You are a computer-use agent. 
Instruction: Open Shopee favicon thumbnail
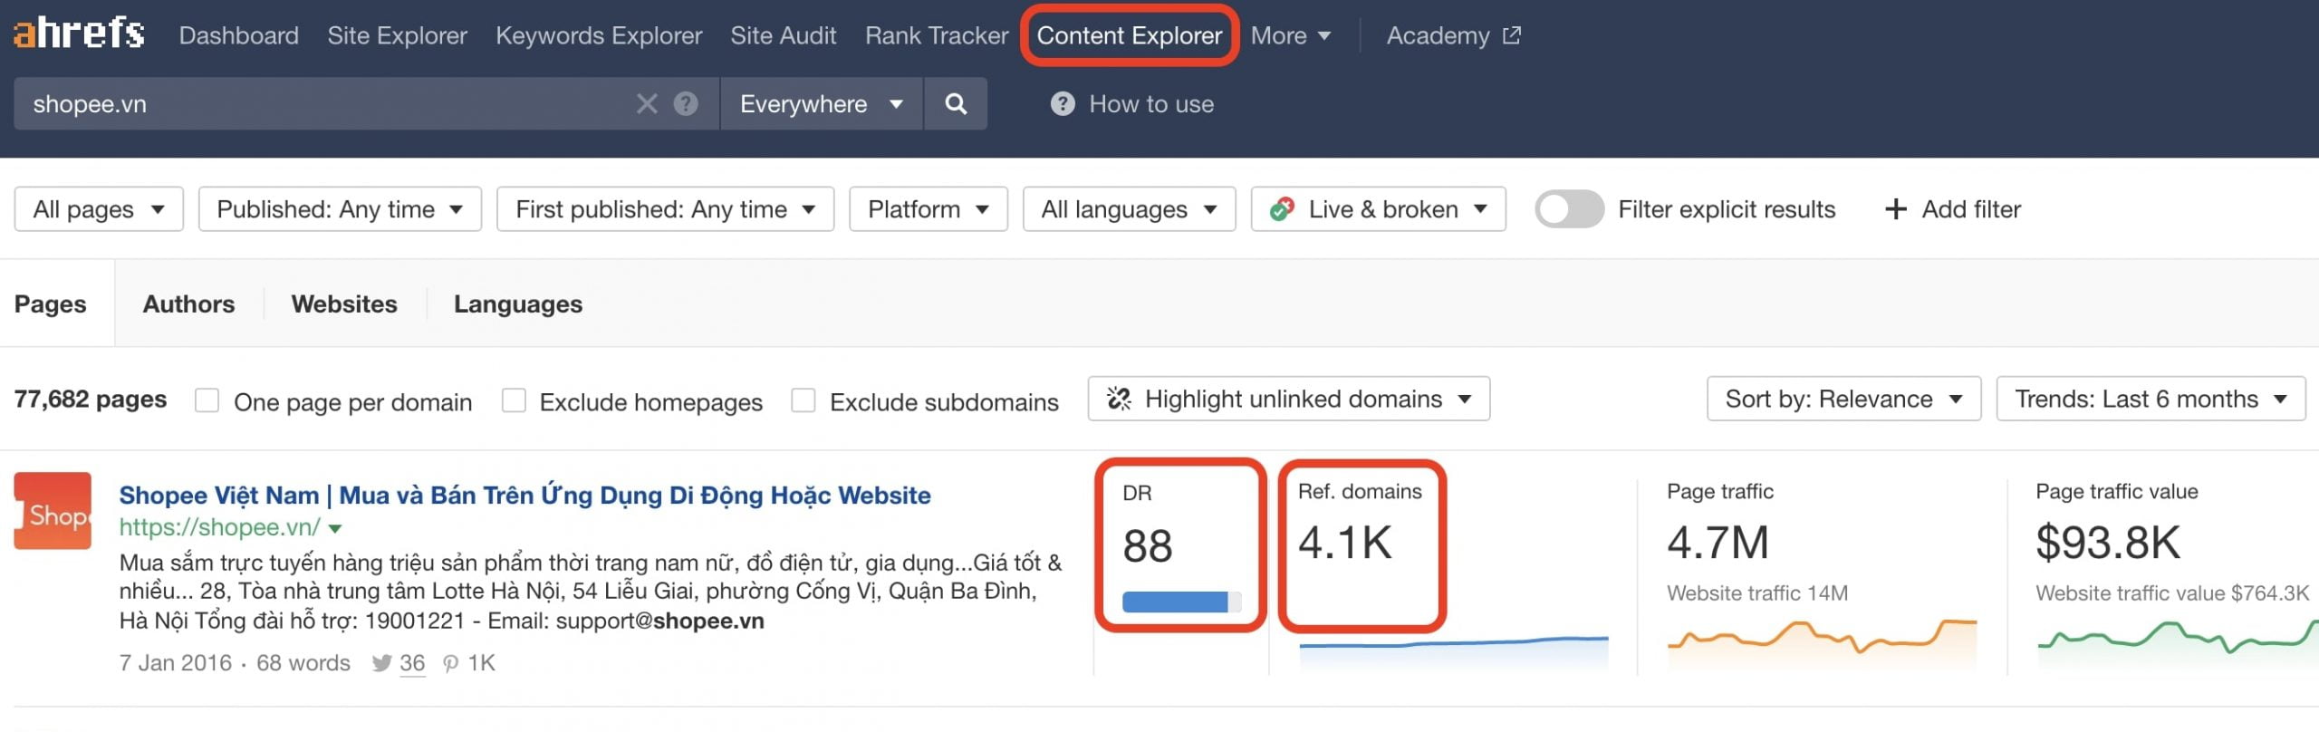53,511
